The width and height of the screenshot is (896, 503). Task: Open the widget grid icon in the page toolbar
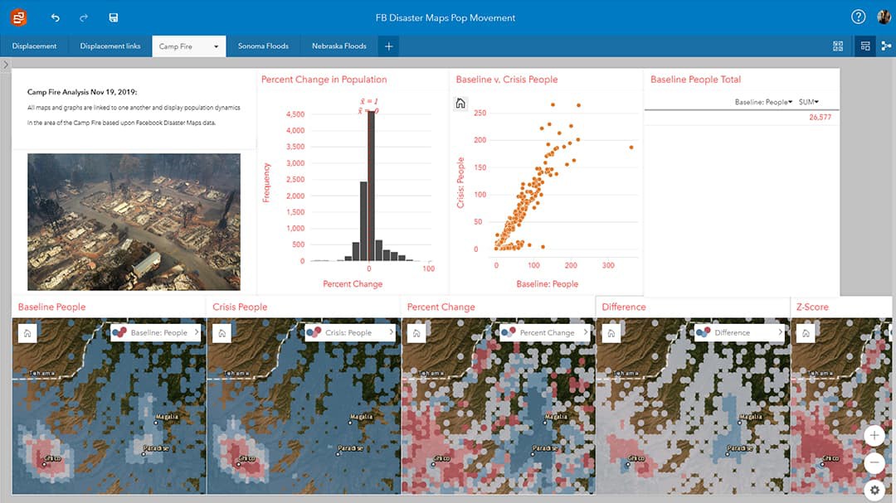click(x=838, y=46)
